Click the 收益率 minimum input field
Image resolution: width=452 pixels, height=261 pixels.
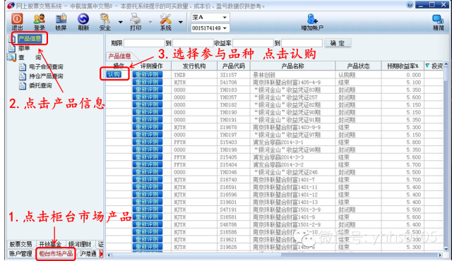[253, 43]
